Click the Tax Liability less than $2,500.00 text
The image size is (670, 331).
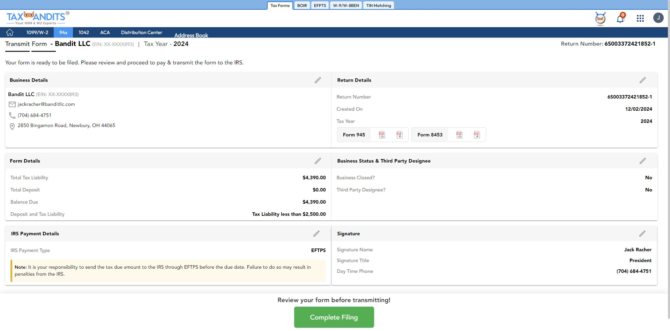coord(289,214)
